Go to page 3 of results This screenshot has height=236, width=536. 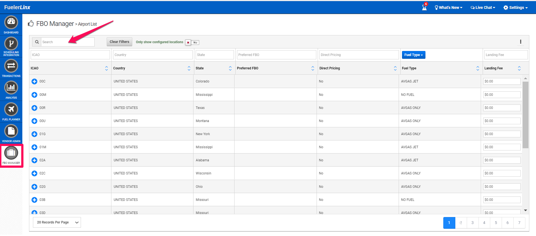point(472,223)
